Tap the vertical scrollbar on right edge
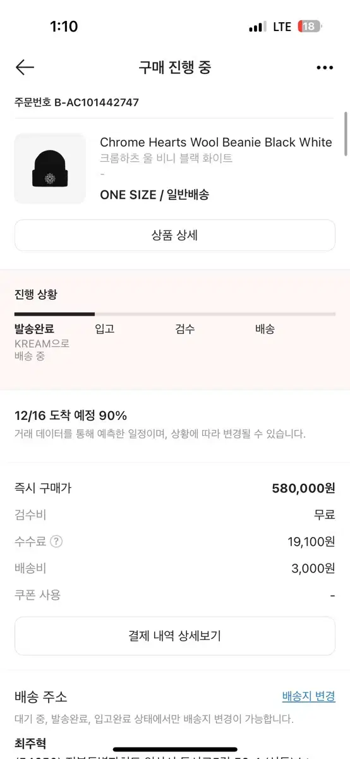 tap(346, 133)
